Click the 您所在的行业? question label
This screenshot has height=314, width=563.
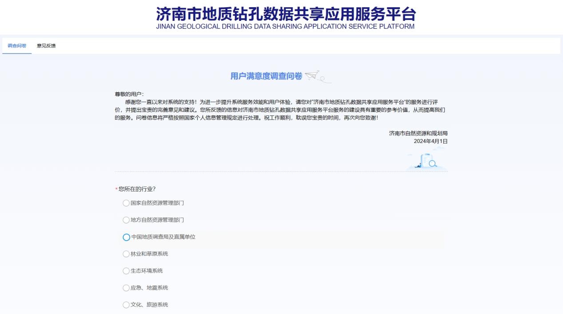click(x=136, y=189)
